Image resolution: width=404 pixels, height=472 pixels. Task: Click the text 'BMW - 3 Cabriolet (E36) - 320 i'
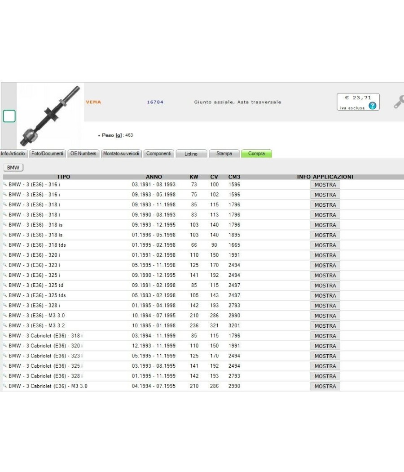click(46, 346)
